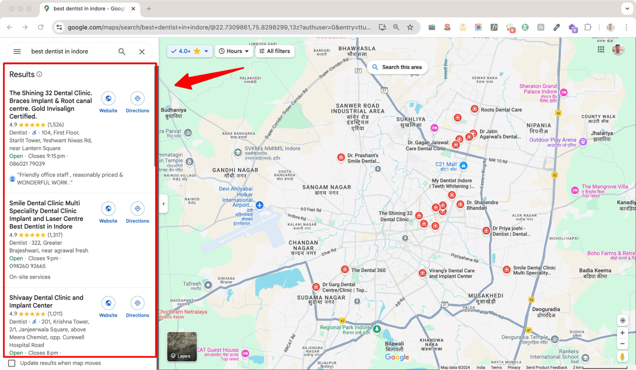Click the Privacy link in map footer
636x370 pixels.
(514, 367)
